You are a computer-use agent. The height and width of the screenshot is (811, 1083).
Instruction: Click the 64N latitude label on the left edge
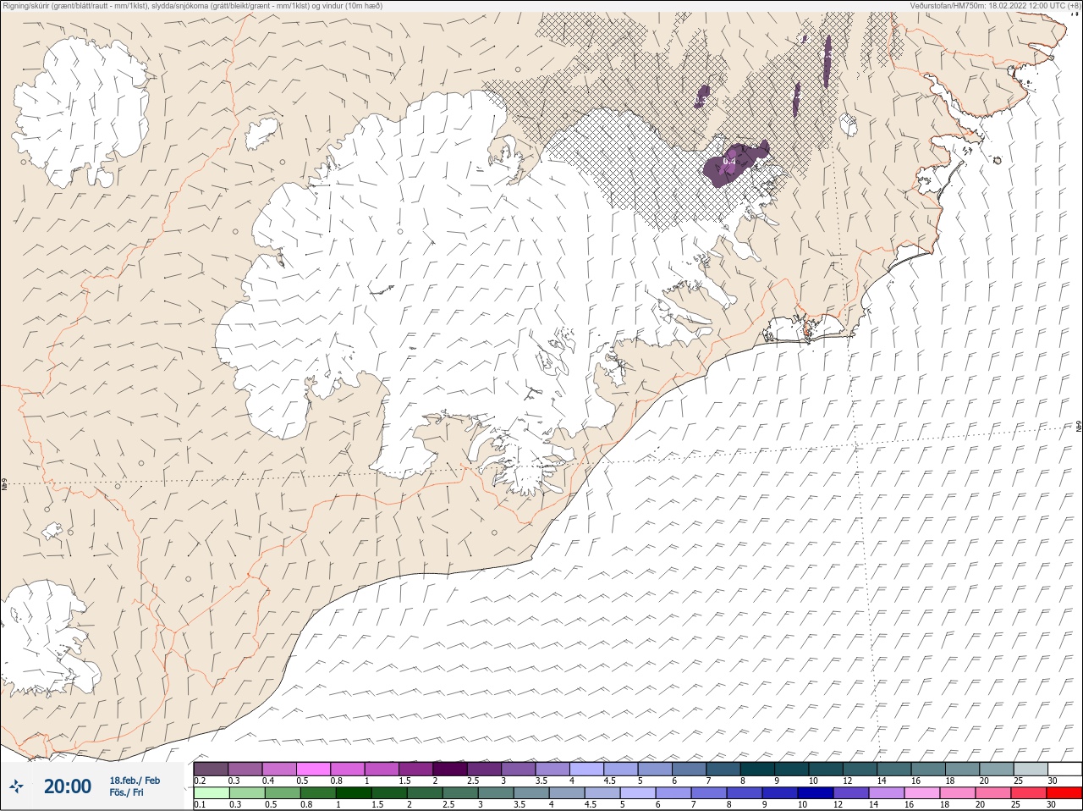pos(4,485)
